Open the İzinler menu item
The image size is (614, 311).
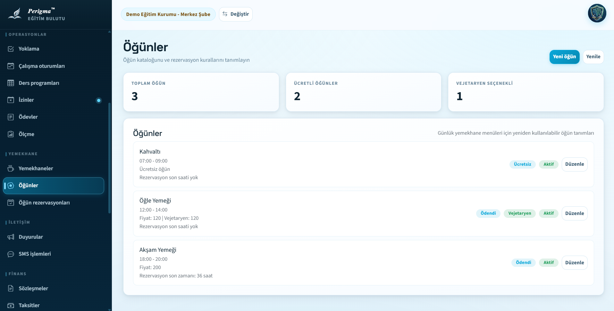coord(26,100)
